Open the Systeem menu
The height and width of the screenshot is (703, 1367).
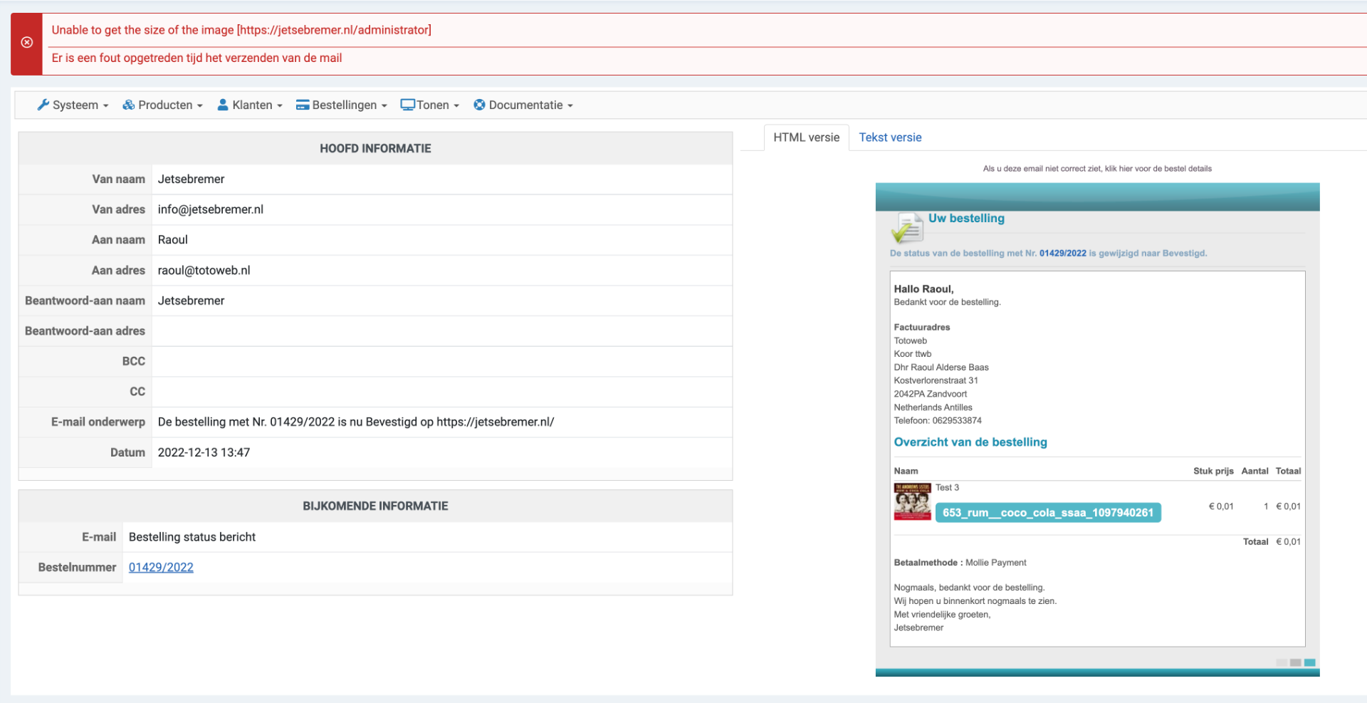coord(73,105)
